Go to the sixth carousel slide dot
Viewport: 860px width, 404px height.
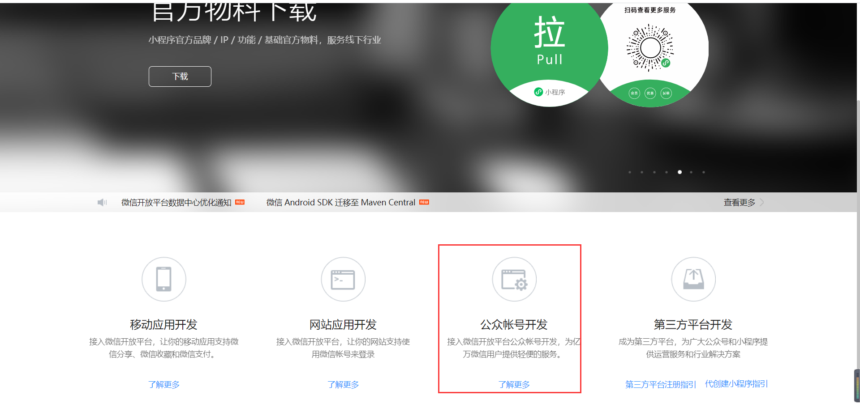pyautogui.click(x=691, y=172)
